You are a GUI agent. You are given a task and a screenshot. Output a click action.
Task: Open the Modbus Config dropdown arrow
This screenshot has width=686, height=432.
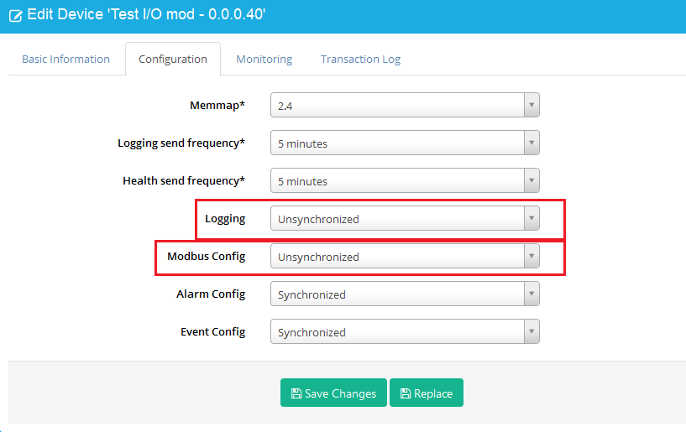coord(532,256)
